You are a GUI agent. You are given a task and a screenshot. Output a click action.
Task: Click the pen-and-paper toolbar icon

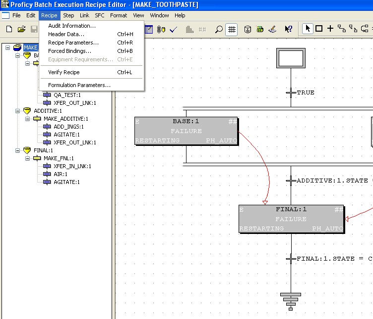point(272,29)
